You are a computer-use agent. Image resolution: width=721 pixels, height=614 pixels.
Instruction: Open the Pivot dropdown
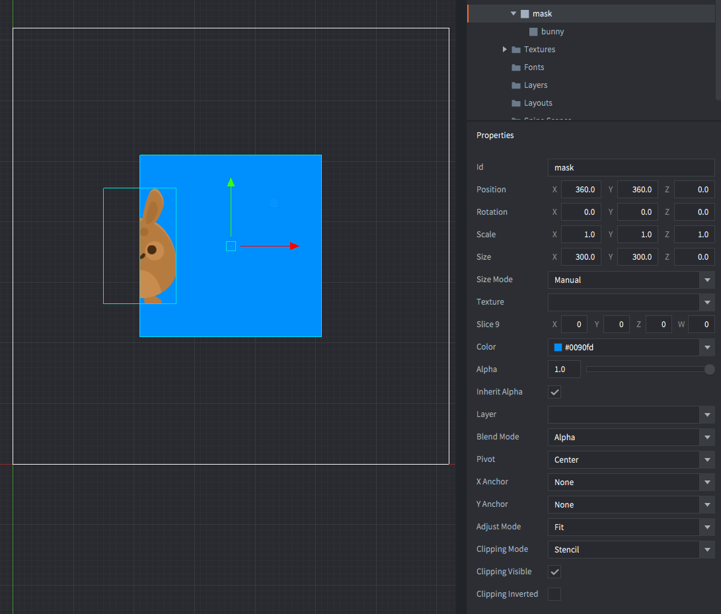[x=707, y=460]
